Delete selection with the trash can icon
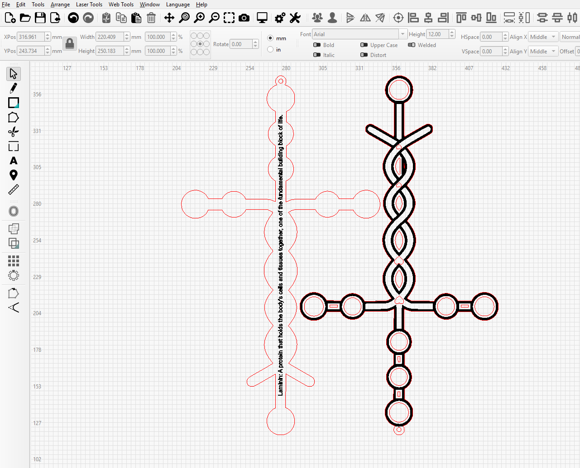The height and width of the screenshot is (468, 580). [151, 18]
